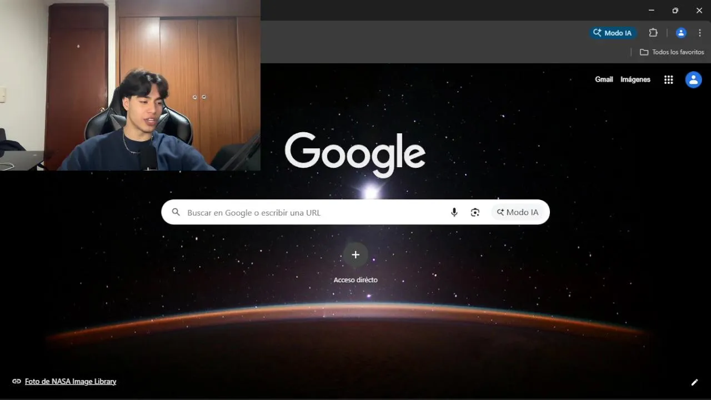Click the Modo IA chip in Chrome toolbar
Screen dimensions: 711x400
point(613,33)
